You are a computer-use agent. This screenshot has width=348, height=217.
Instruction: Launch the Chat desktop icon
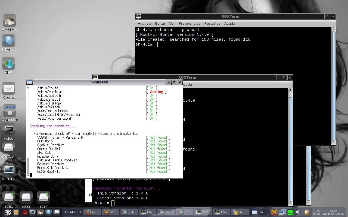[x=8, y=64]
